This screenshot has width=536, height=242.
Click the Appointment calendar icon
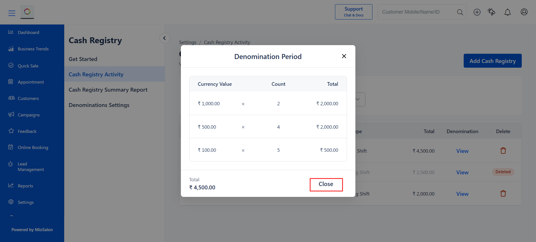[11, 82]
